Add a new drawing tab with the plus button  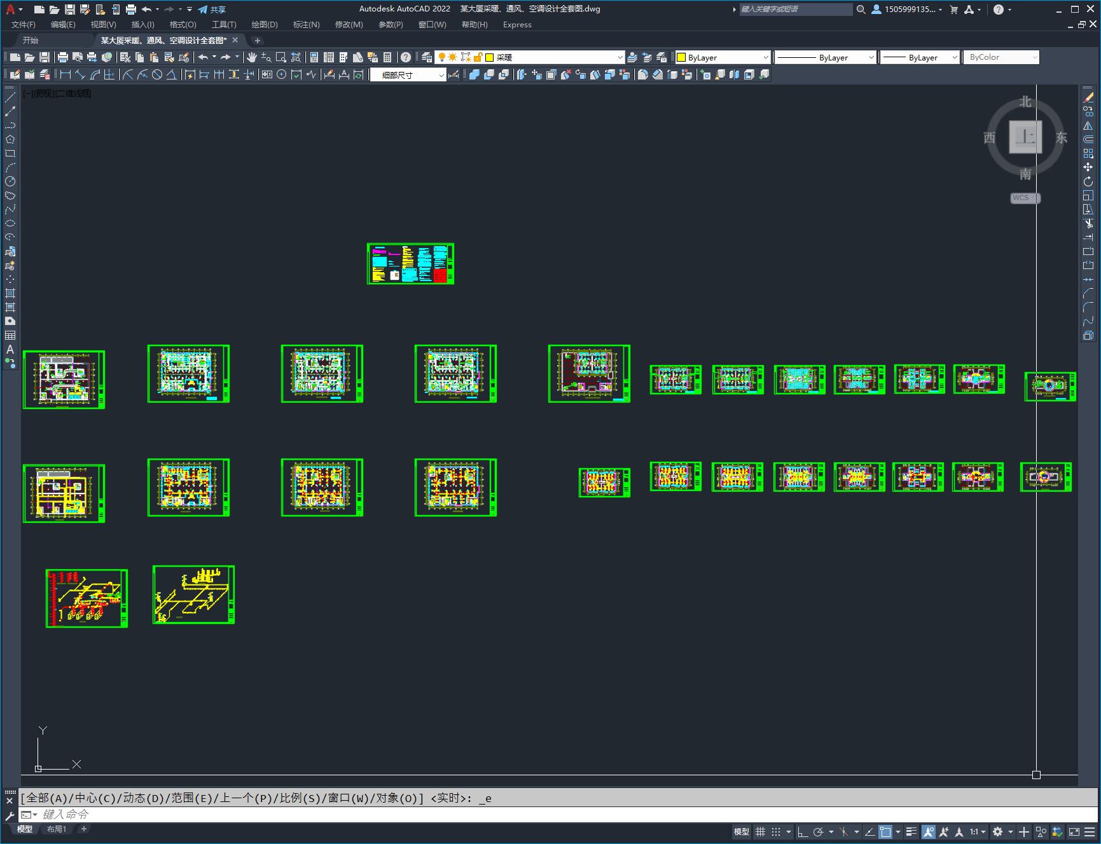[257, 40]
